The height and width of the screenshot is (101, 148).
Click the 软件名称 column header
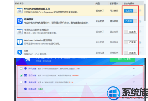tap(19, 4)
